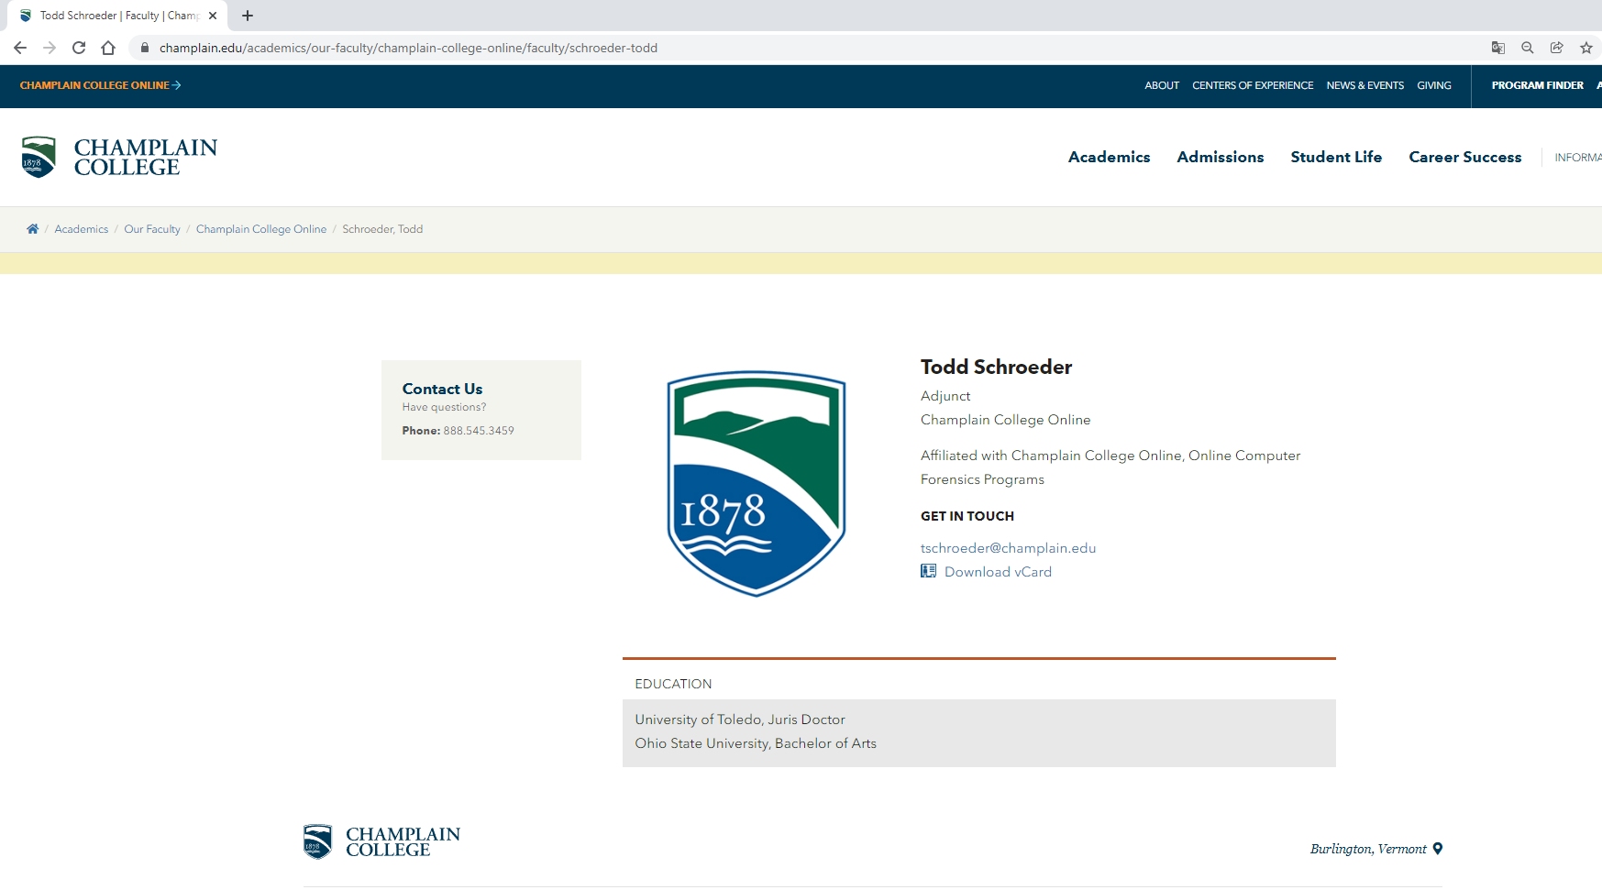Image resolution: width=1602 pixels, height=890 pixels.
Task: Go to Our Faculty breadcrumb link
Action: [x=152, y=229]
